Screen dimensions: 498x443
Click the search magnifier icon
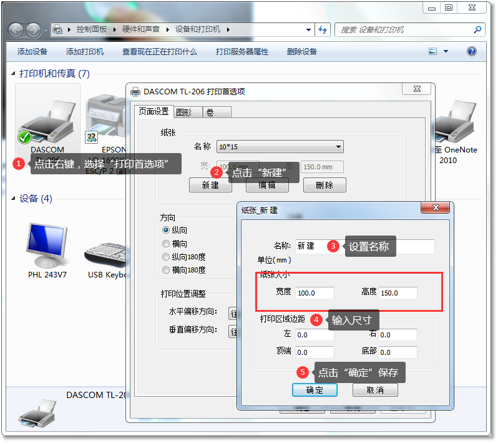477,29
